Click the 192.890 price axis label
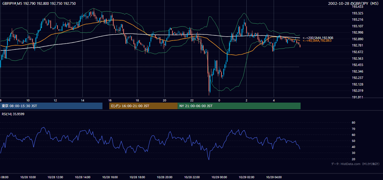Screen dimensions: 383x180 (x=357, y=39)
